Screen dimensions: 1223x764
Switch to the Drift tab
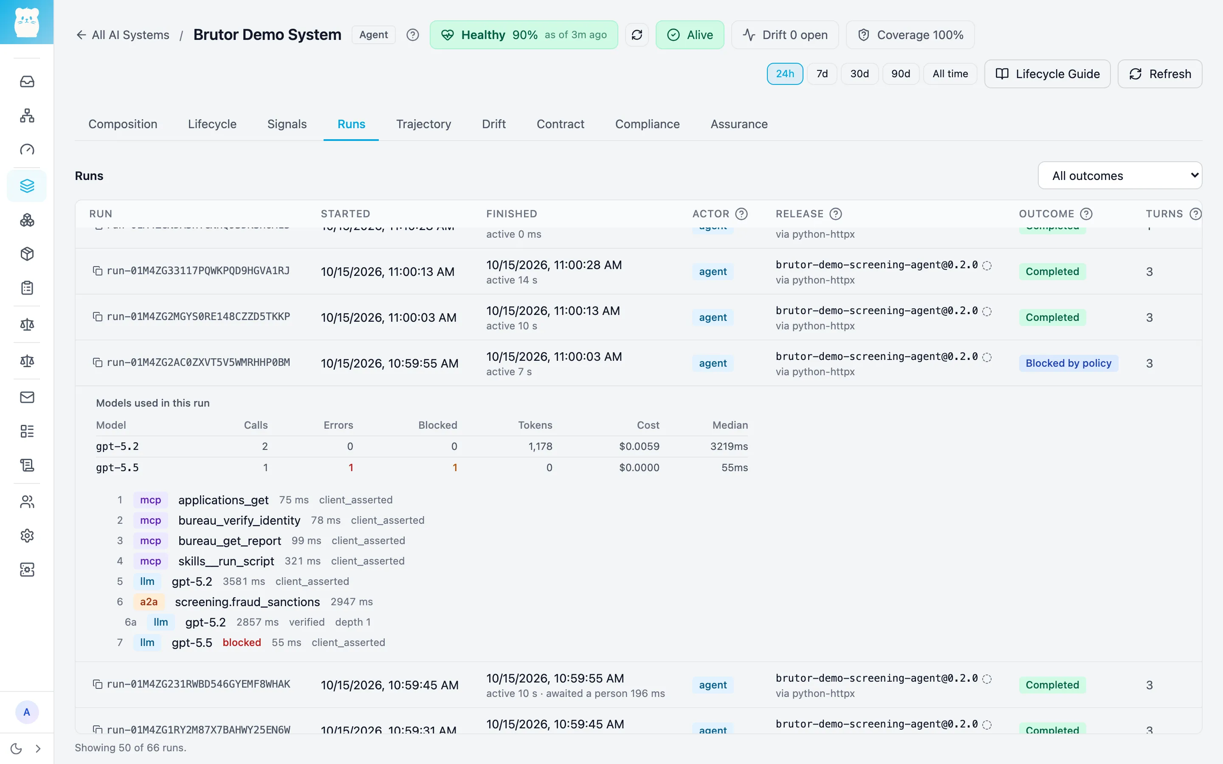494,124
